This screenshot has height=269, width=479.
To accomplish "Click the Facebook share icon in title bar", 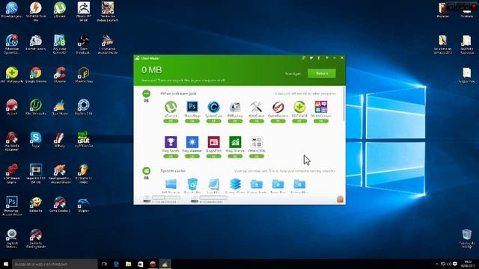I will click(319, 58).
